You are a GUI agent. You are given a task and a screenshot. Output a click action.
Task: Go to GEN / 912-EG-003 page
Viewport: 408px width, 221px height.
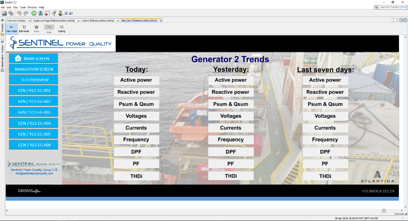pos(34,112)
